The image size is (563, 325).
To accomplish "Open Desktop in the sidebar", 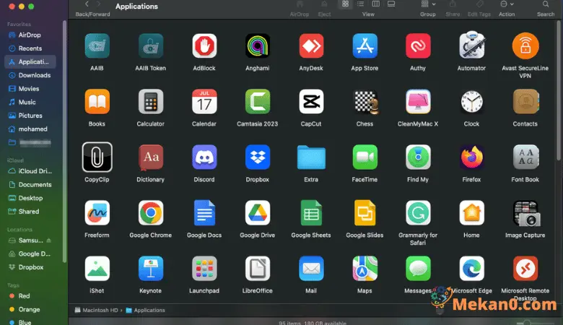I will click(30, 198).
